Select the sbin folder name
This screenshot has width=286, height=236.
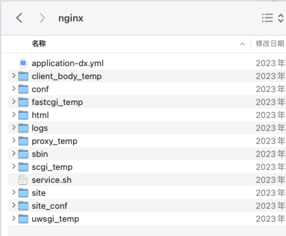[x=40, y=154]
